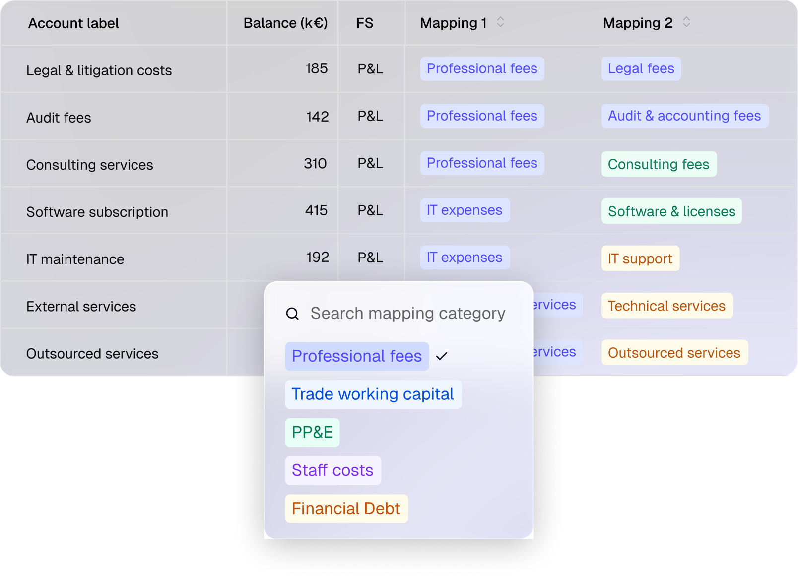Click IT expenses tag for Software subscription
798x581 pixels.
click(465, 210)
